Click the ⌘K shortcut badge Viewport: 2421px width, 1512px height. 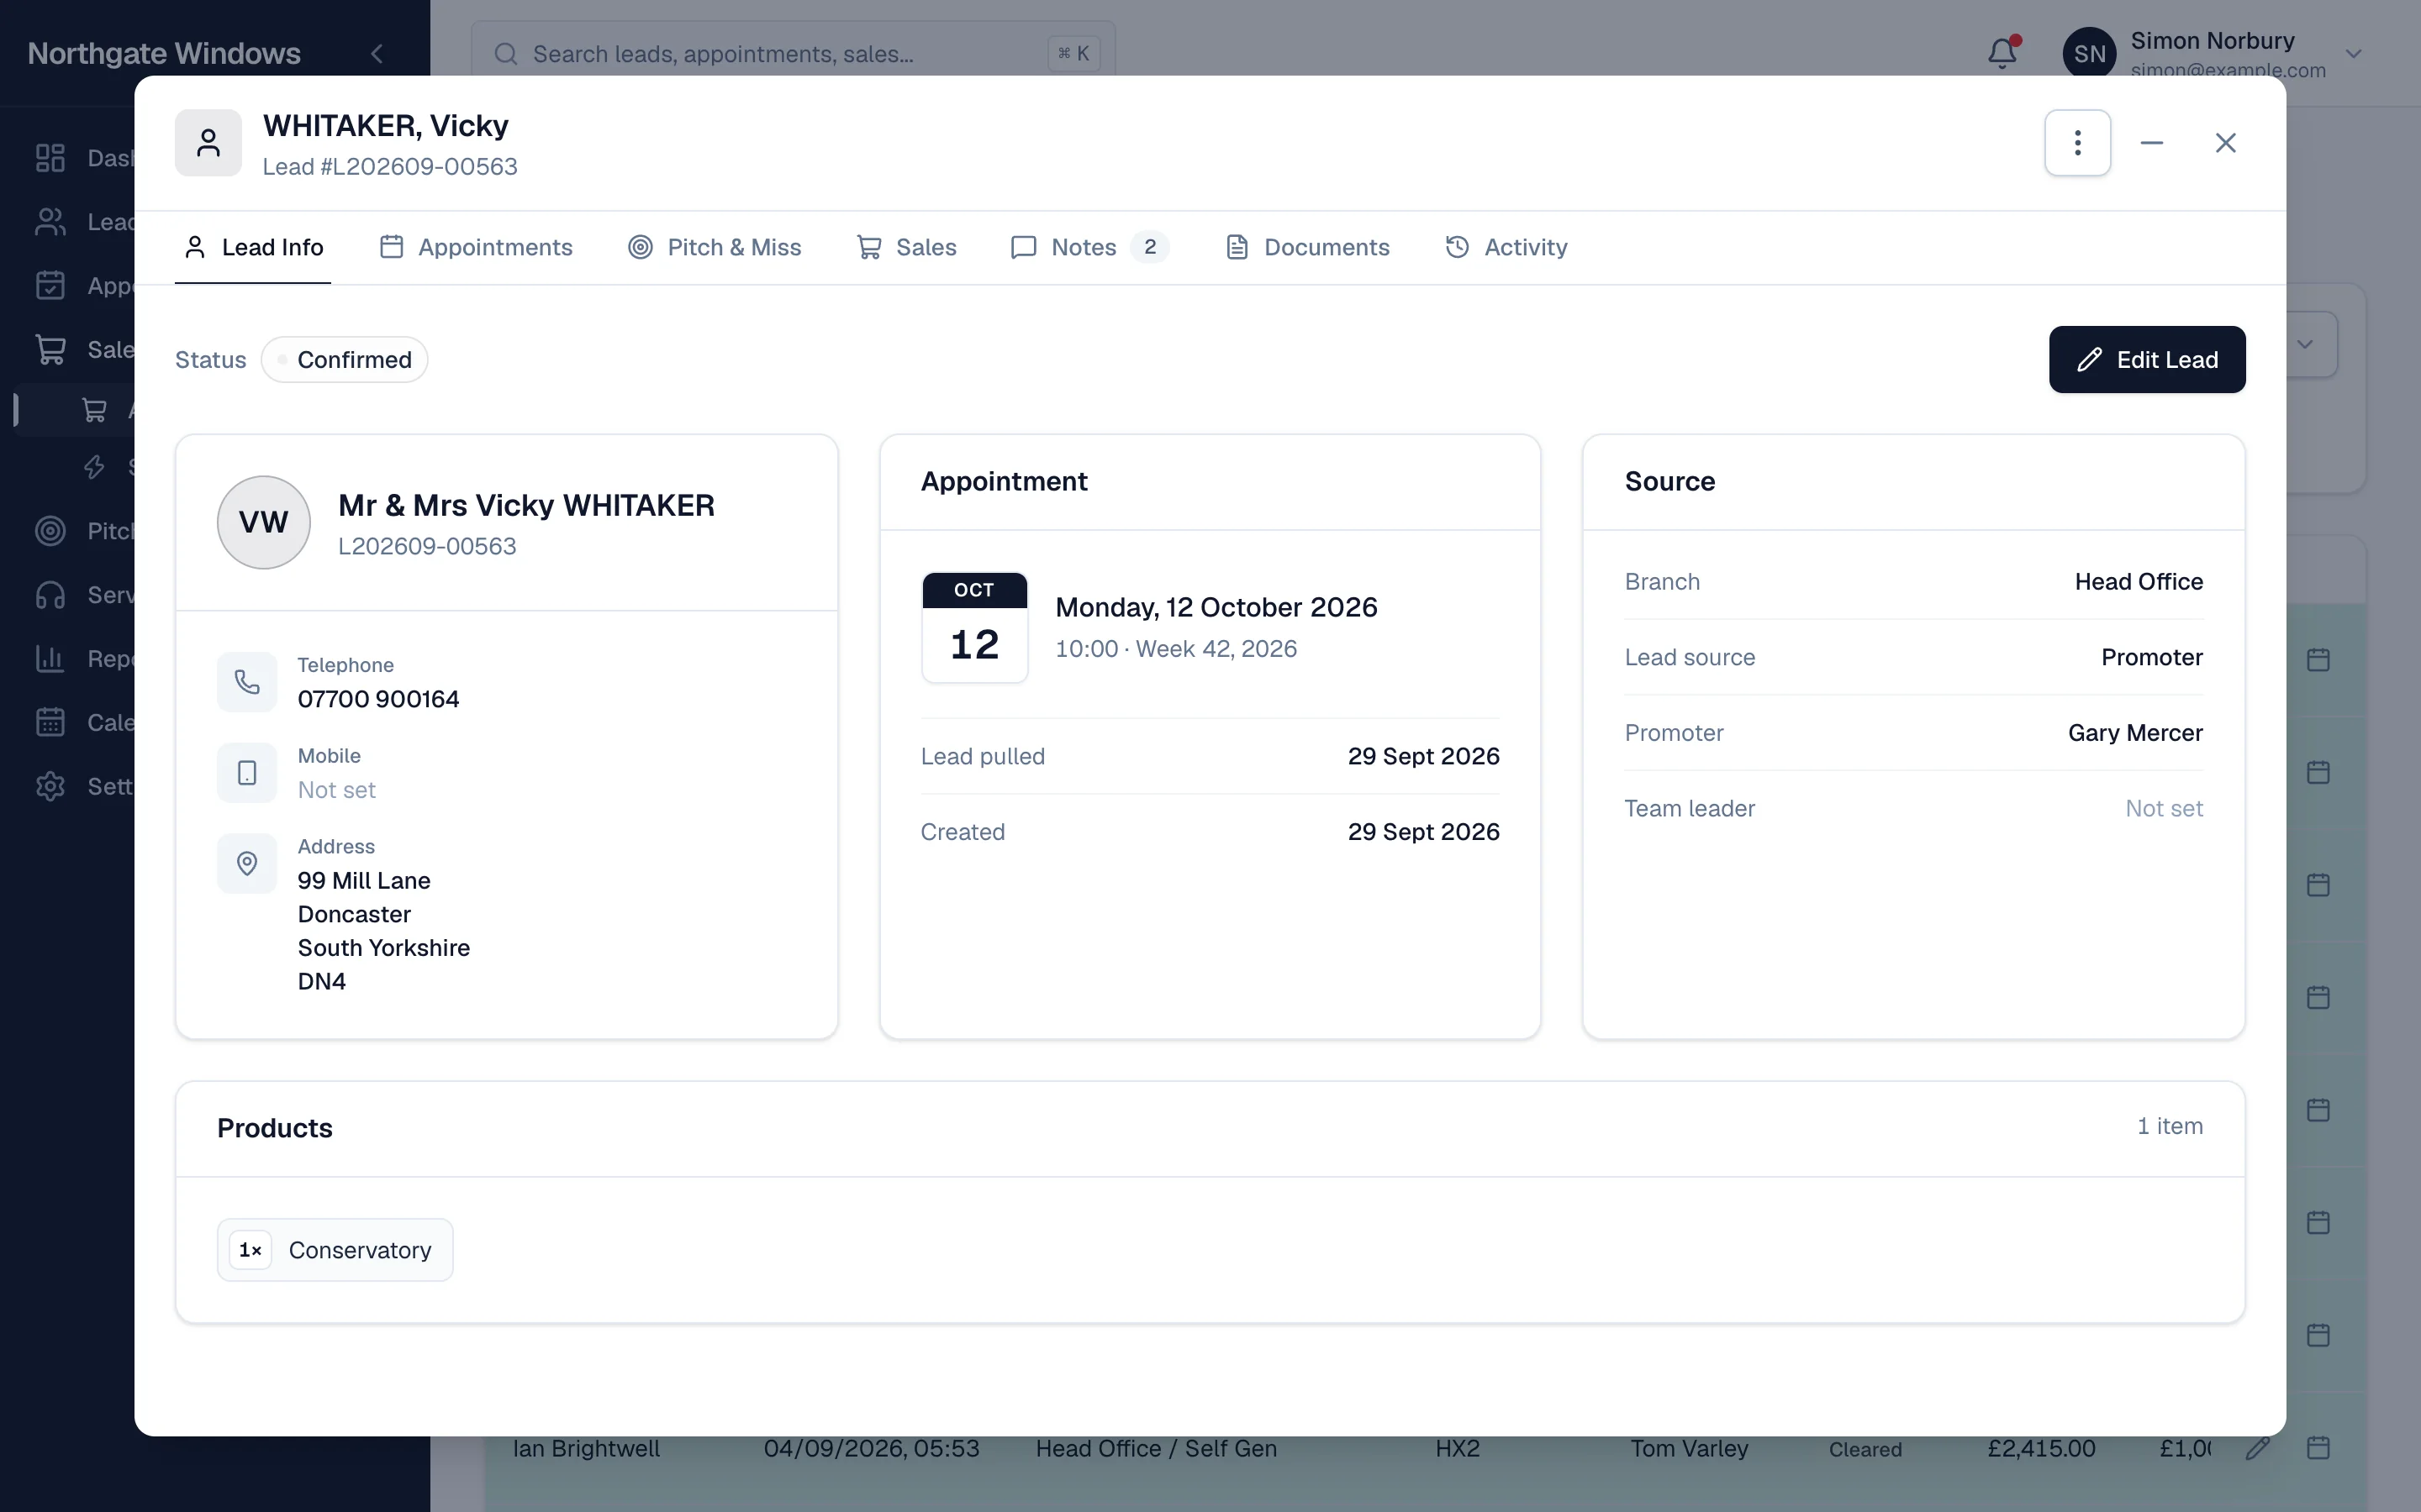[1073, 54]
